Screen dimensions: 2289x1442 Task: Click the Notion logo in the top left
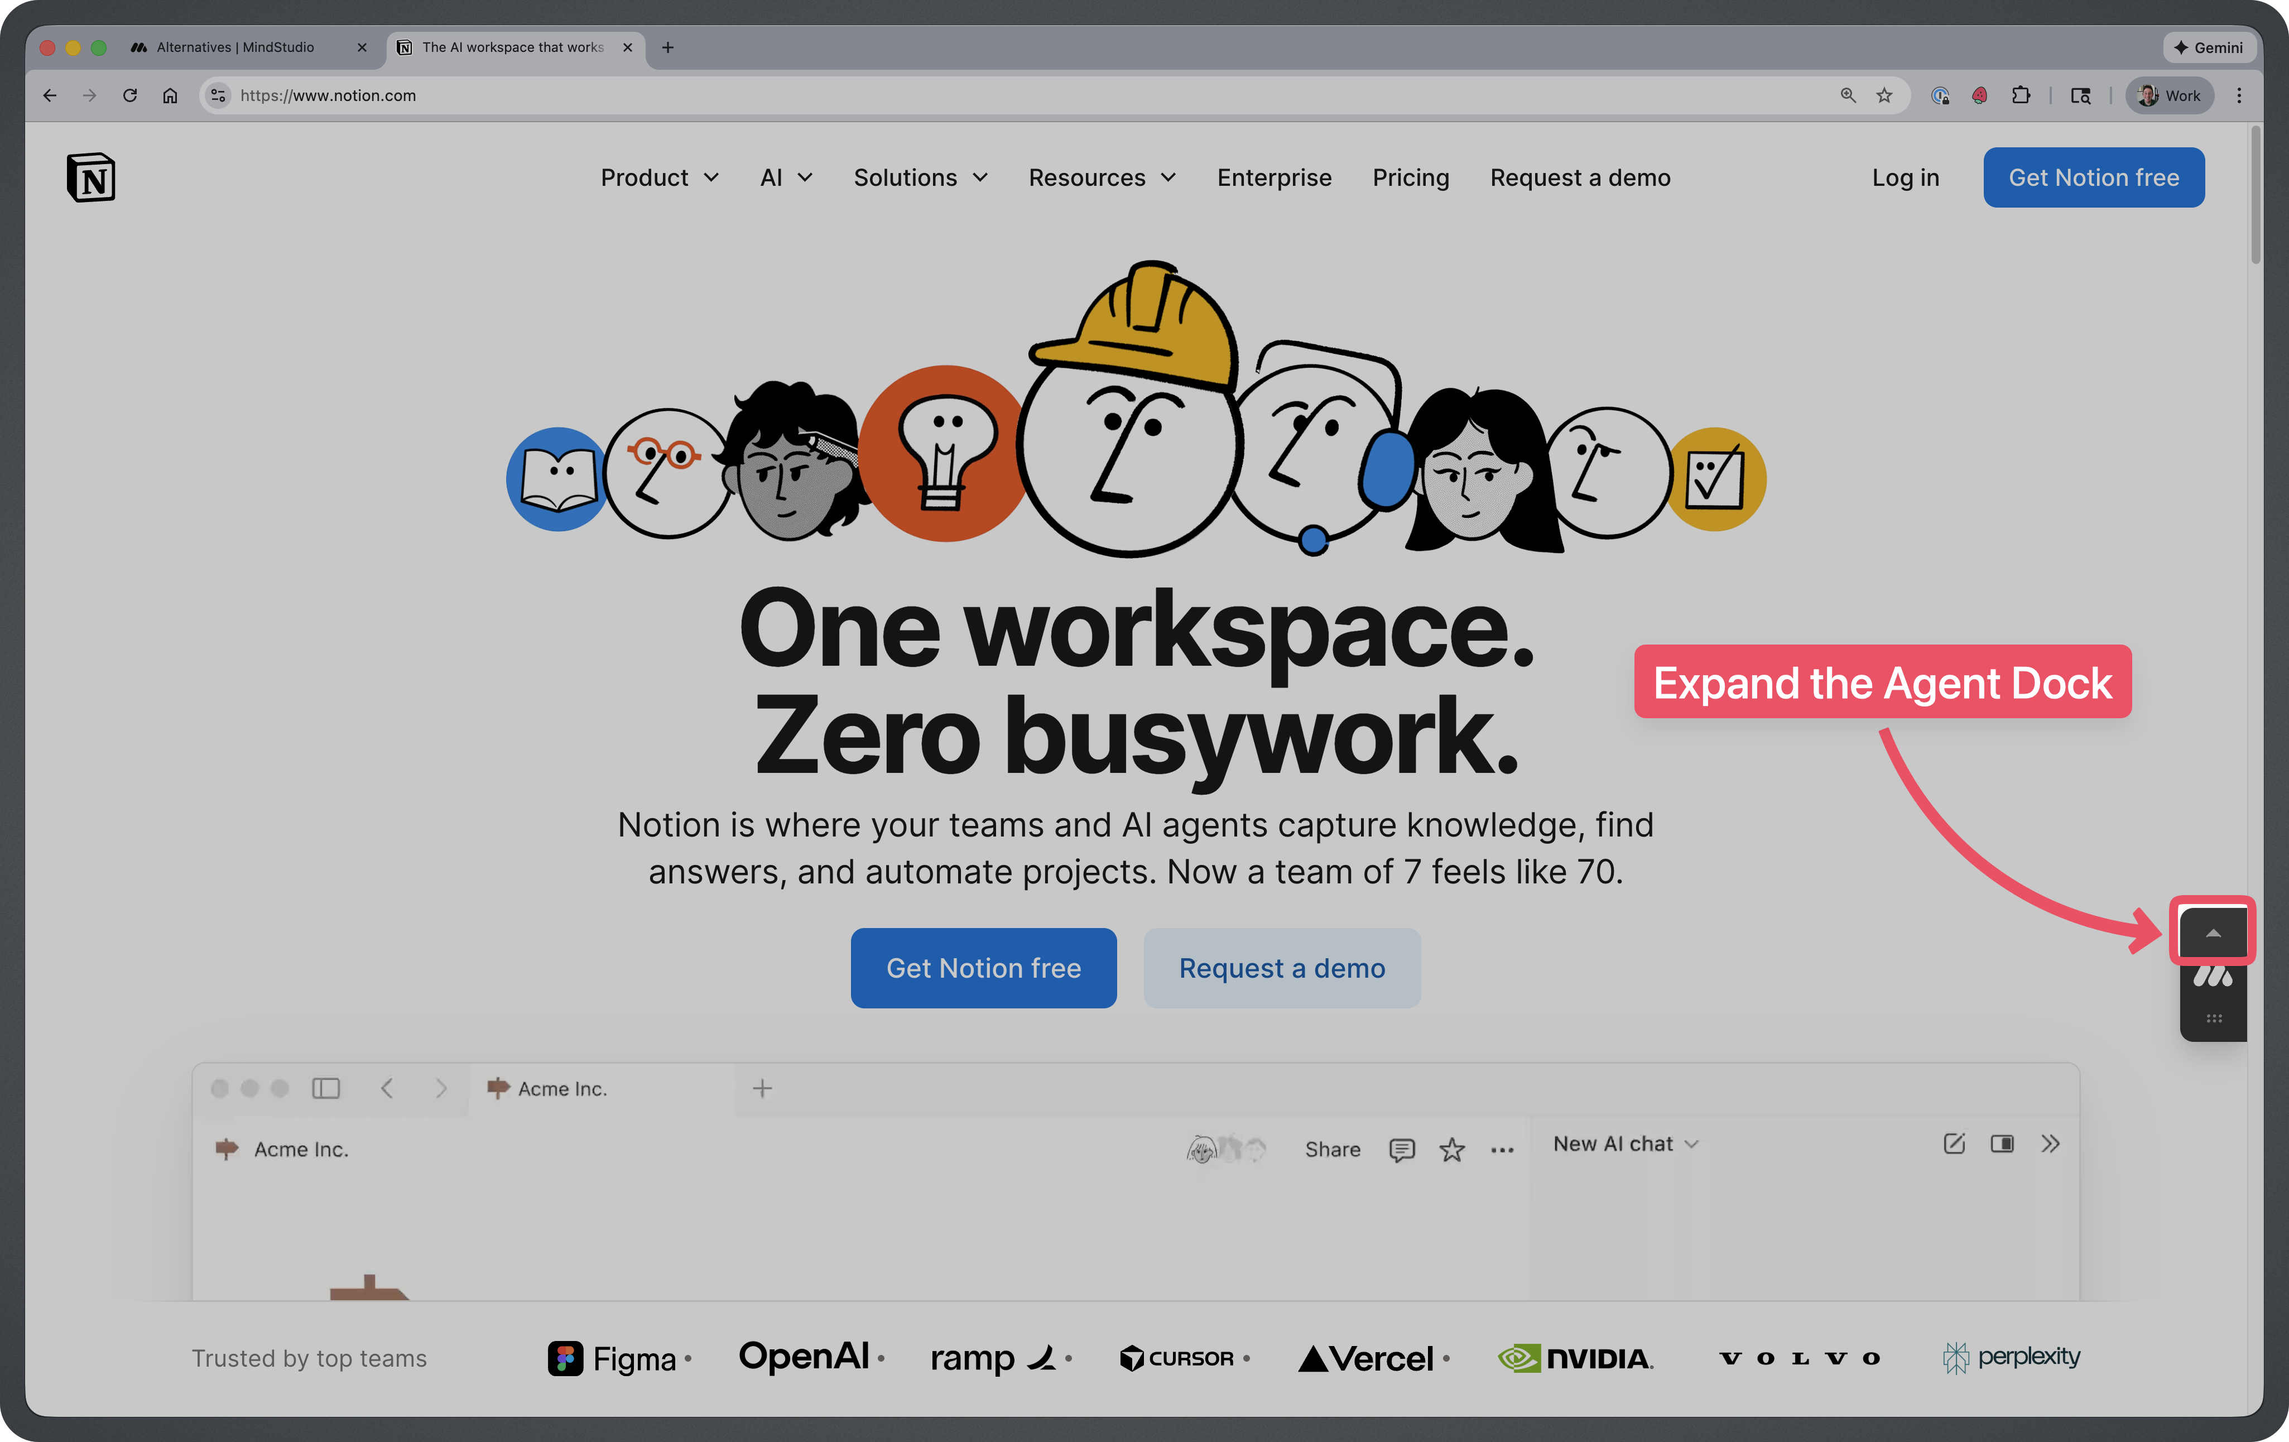(x=92, y=177)
